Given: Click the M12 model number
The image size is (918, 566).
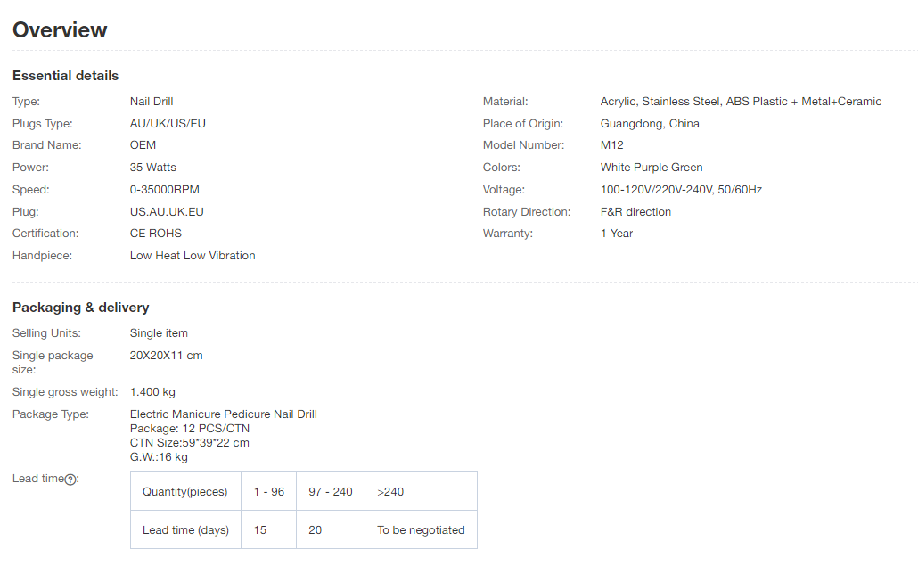Looking at the screenshot, I should (612, 145).
